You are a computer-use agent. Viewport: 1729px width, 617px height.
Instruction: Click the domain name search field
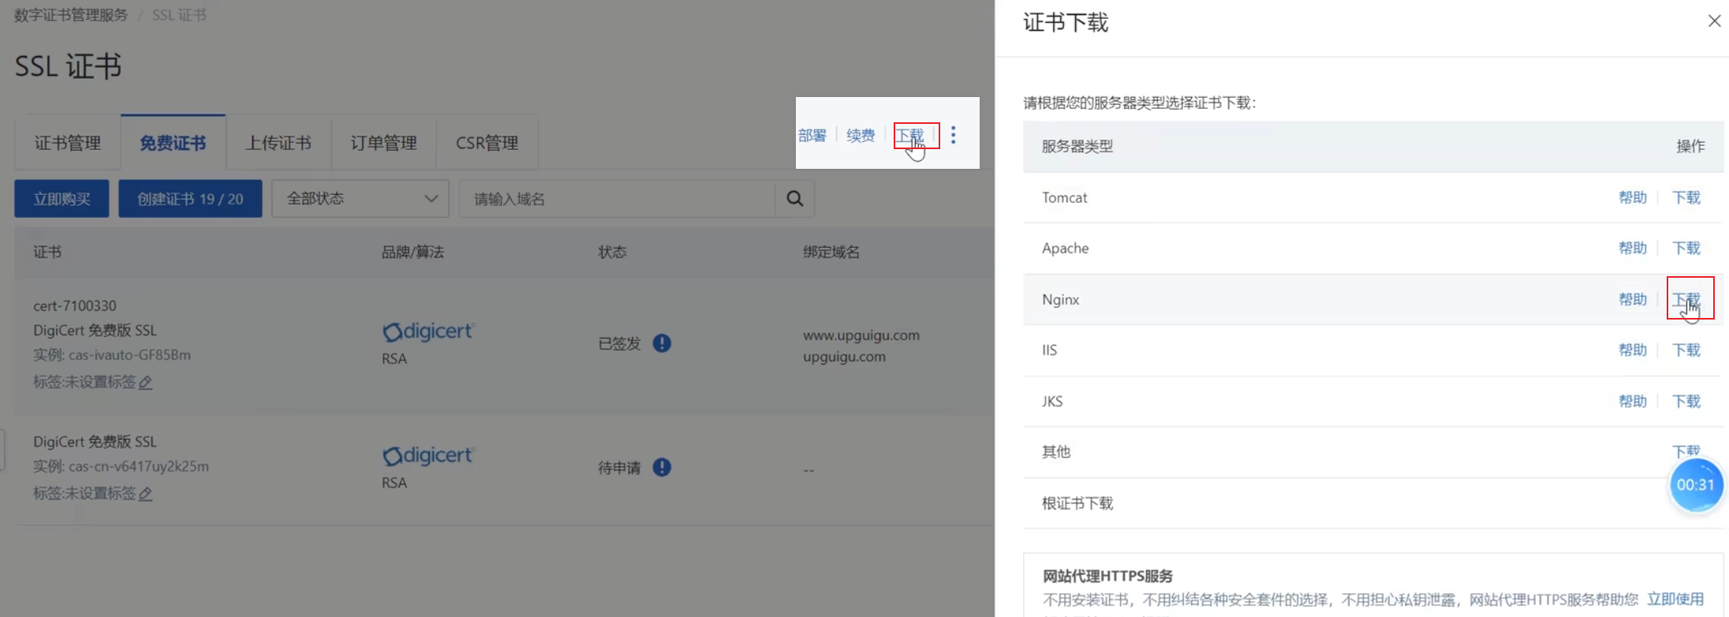click(617, 199)
